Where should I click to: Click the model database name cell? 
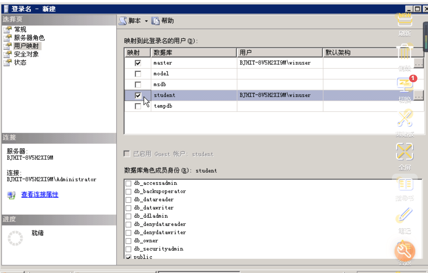tap(194, 74)
